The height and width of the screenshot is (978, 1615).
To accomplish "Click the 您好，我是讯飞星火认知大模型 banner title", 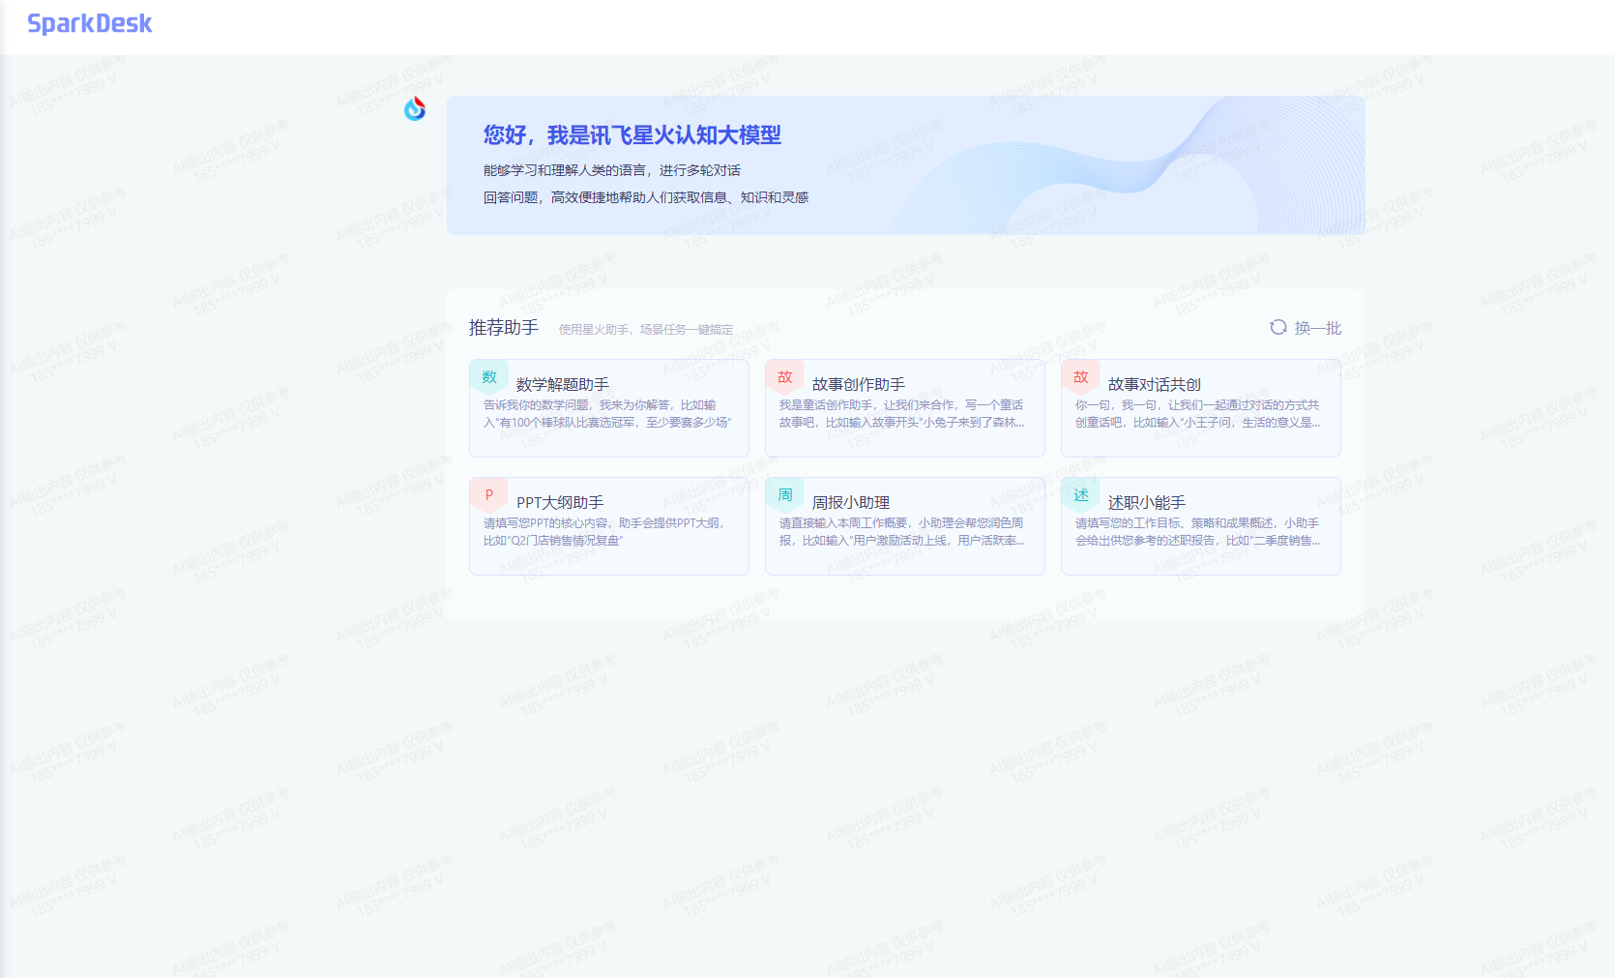I will [631, 135].
